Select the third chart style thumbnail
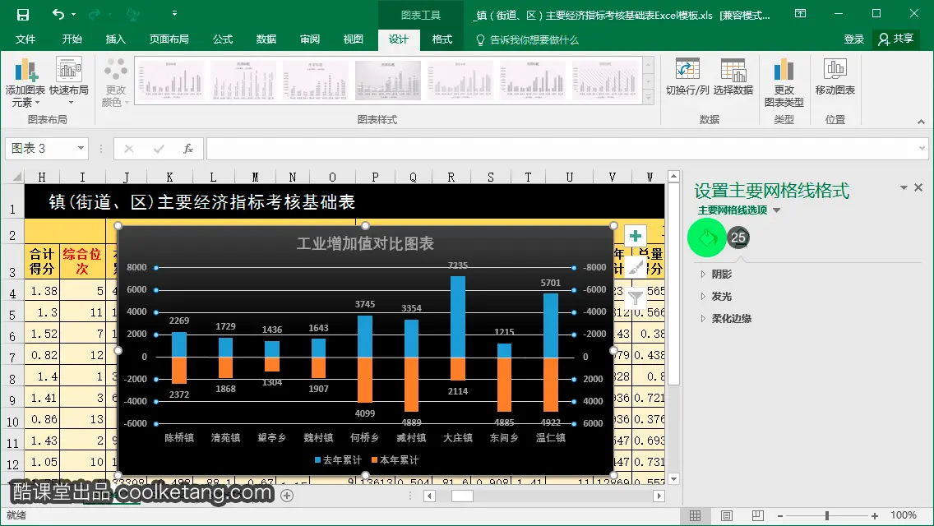 316,81
